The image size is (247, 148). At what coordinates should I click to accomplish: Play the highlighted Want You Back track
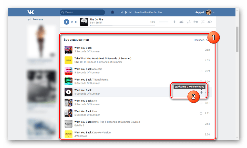(68, 92)
